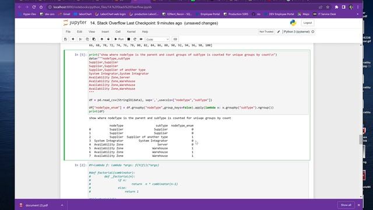The image size is (373, 210).
Task: Click the address bar URL
Action: [103, 7]
